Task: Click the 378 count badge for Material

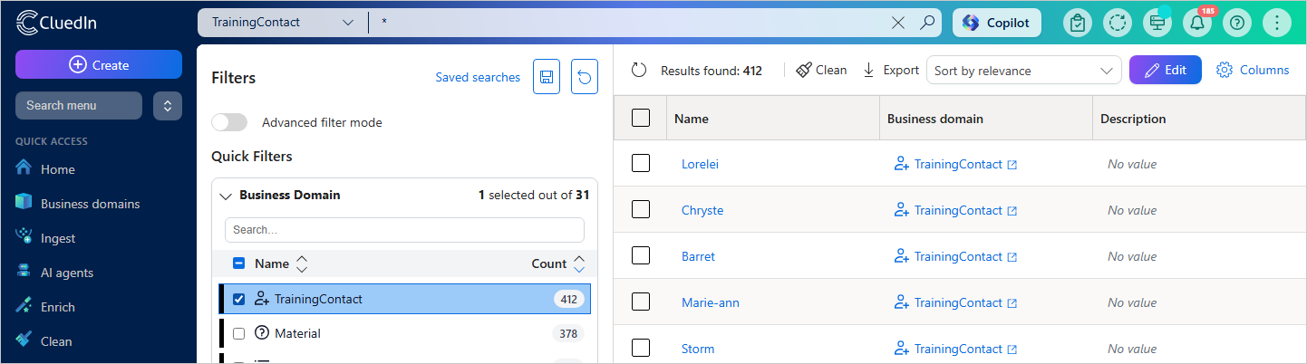Action: [568, 333]
